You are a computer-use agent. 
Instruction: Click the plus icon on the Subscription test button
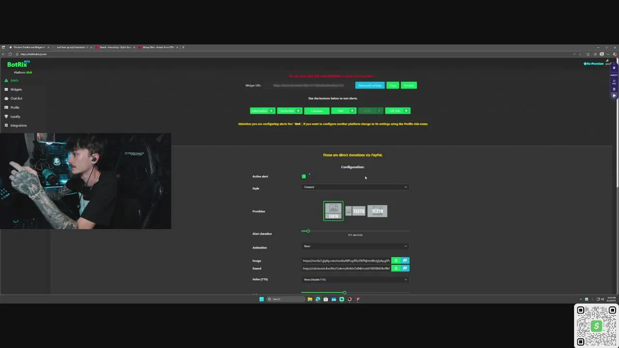[x=271, y=111]
